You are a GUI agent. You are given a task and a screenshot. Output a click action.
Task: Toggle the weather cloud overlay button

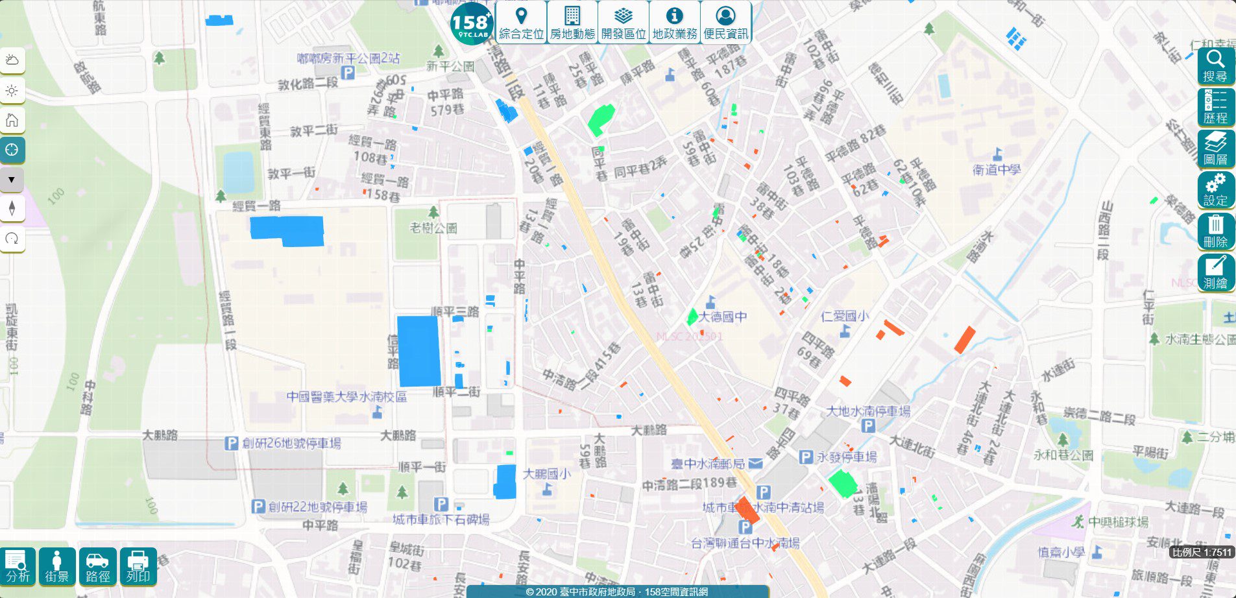pyautogui.click(x=13, y=62)
